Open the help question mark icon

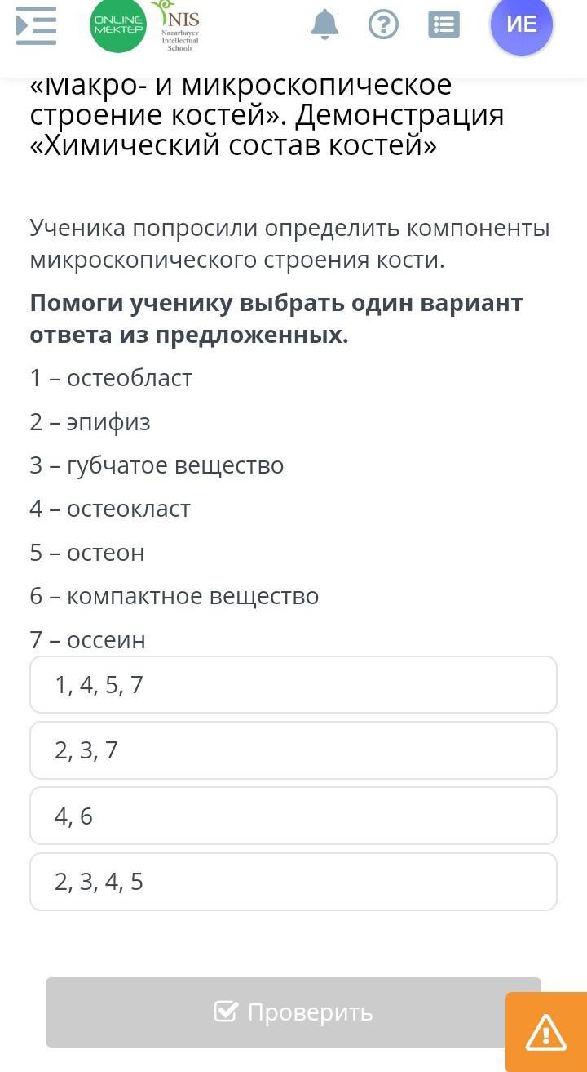click(x=383, y=24)
